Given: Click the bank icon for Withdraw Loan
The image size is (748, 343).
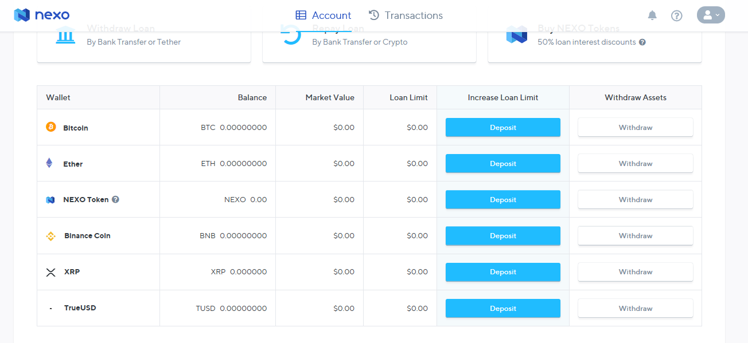Looking at the screenshot, I should pyautogui.click(x=65, y=36).
